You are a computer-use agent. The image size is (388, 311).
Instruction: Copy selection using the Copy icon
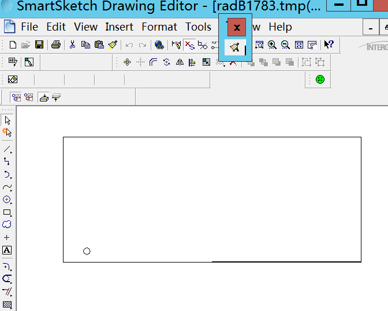click(85, 45)
